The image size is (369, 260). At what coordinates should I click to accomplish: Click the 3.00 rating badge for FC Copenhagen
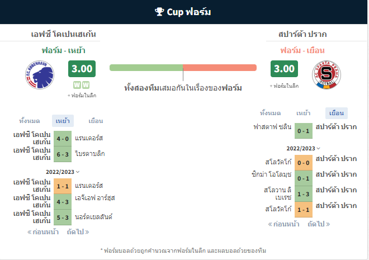click(82, 69)
